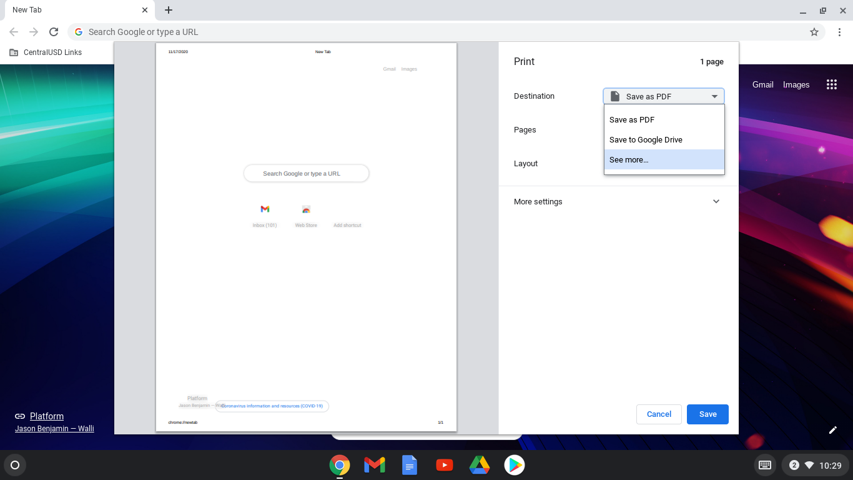853x480 pixels.
Task: Customize page with pencil icon
Action: pos(832,430)
